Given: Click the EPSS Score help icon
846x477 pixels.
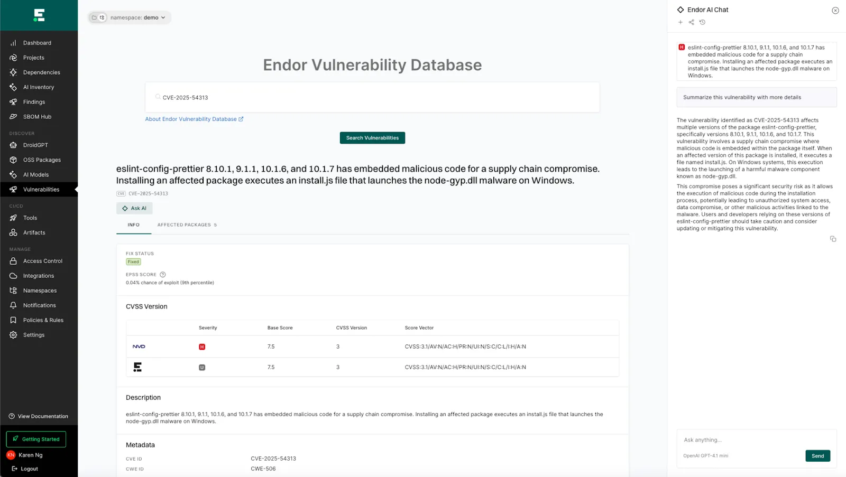Looking at the screenshot, I should click(x=163, y=275).
